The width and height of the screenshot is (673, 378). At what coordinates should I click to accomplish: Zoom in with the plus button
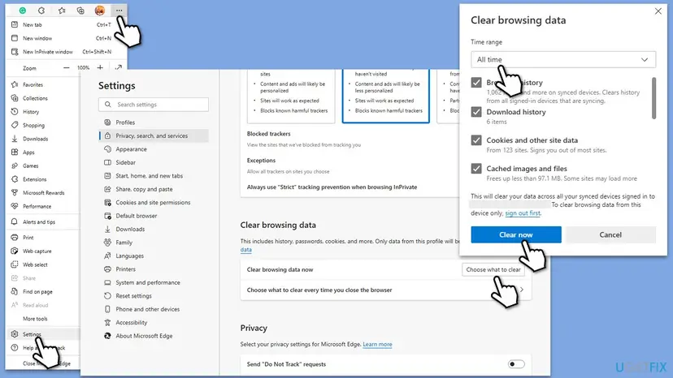pyautogui.click(x=100, y=67)
